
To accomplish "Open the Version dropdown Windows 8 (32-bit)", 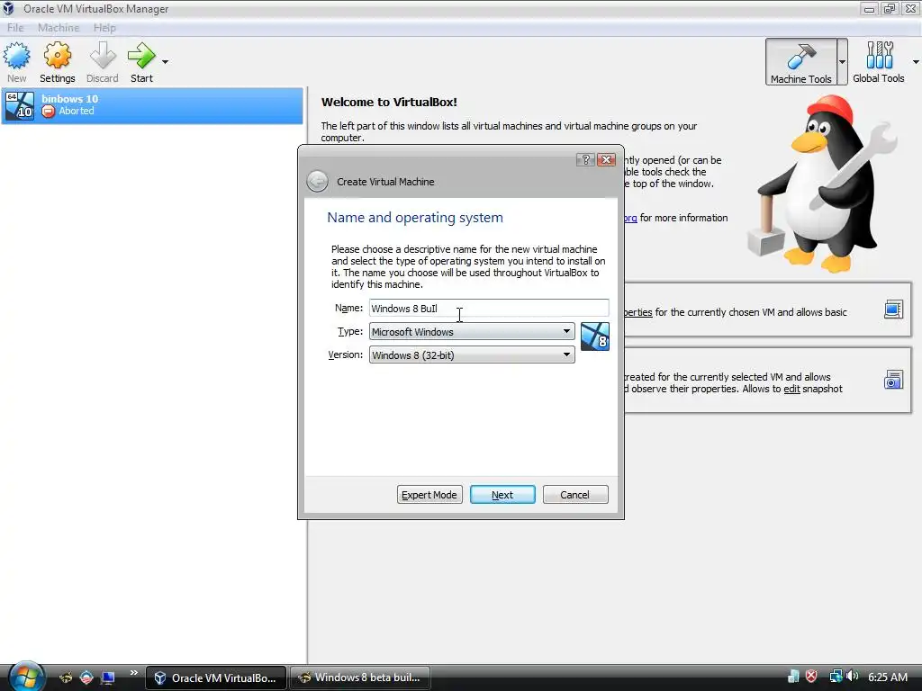I will coord(472,354).
